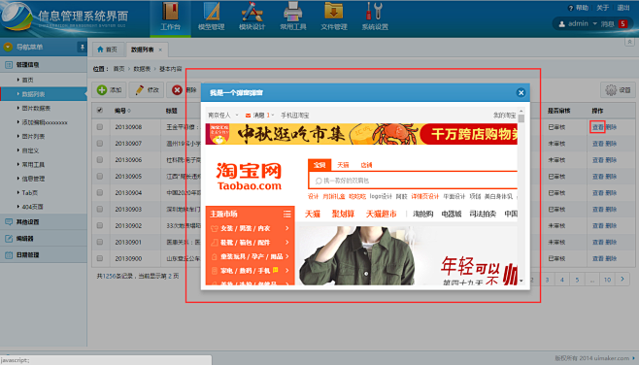The width and height of the screenshot is (639, 365).
Task: Click the round arrow icon beside 导航菜单
Action: coord(8,47)
